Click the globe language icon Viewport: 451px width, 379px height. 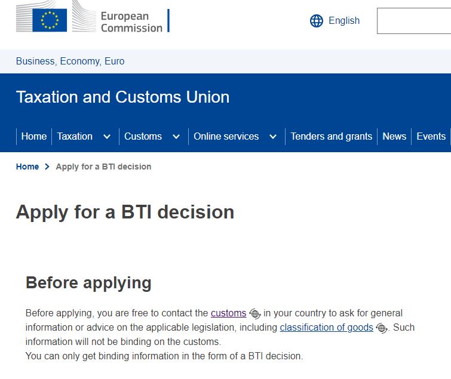tap(317, 21)
